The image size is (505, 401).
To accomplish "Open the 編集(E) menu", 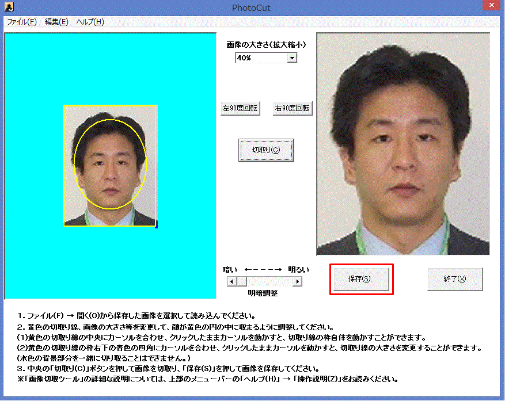I will (x=56, y=22).
